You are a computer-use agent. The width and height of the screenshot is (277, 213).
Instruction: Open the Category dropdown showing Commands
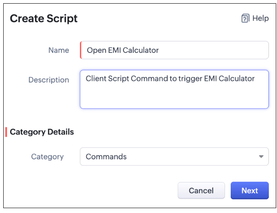click(x=174, y=156)
